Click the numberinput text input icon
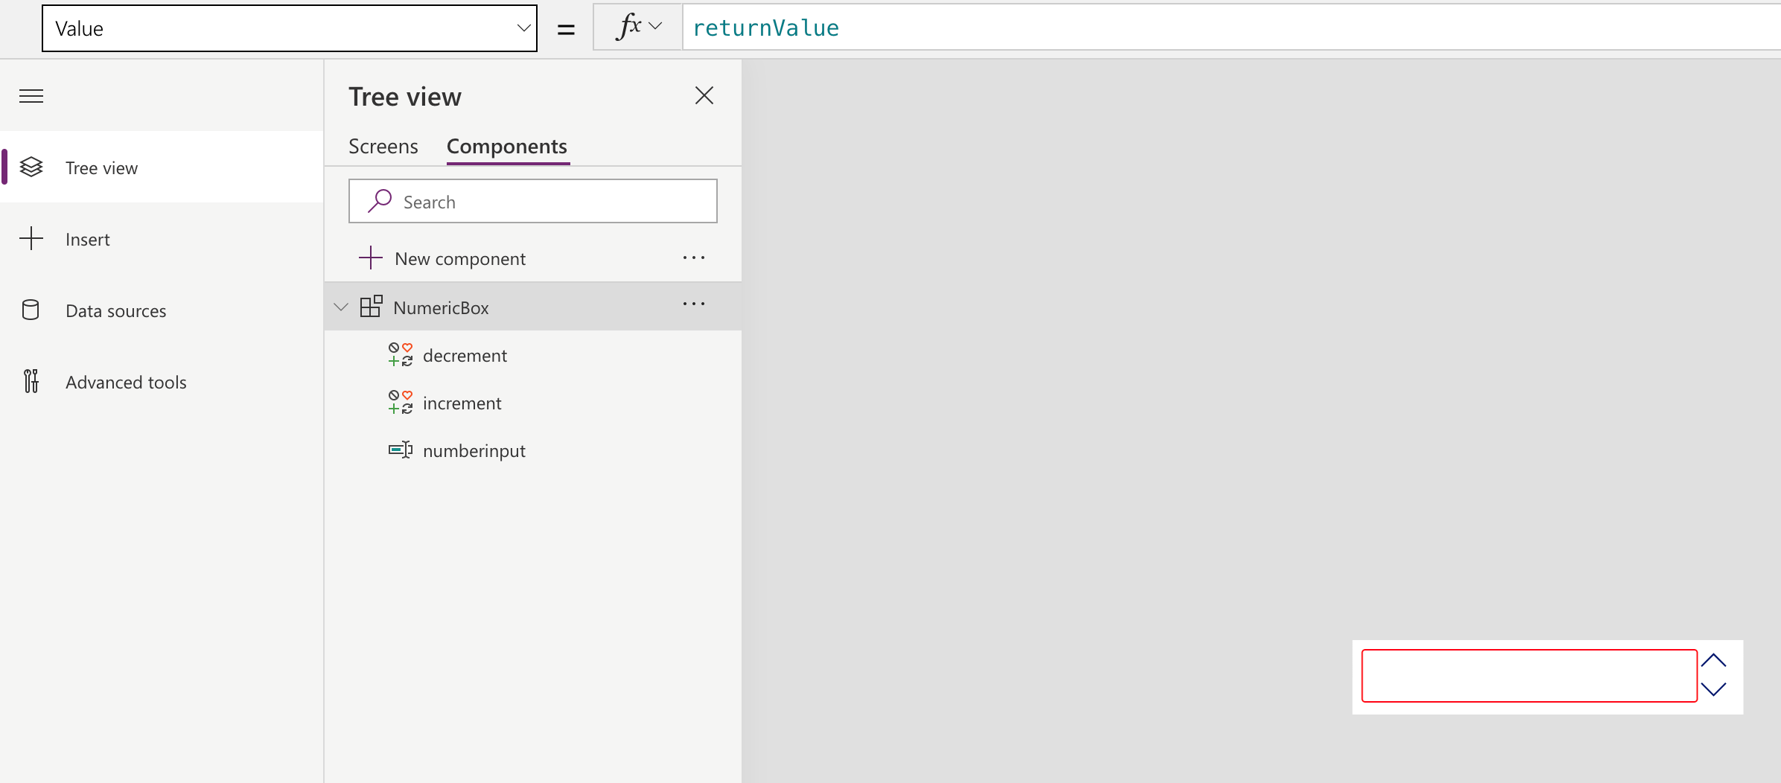Screen dimensions: 1781x783 click(x=401, y=450)
